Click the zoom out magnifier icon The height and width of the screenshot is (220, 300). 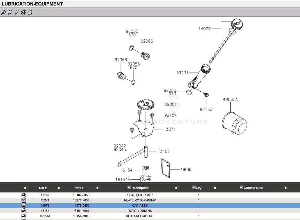[x=10, y=12]
